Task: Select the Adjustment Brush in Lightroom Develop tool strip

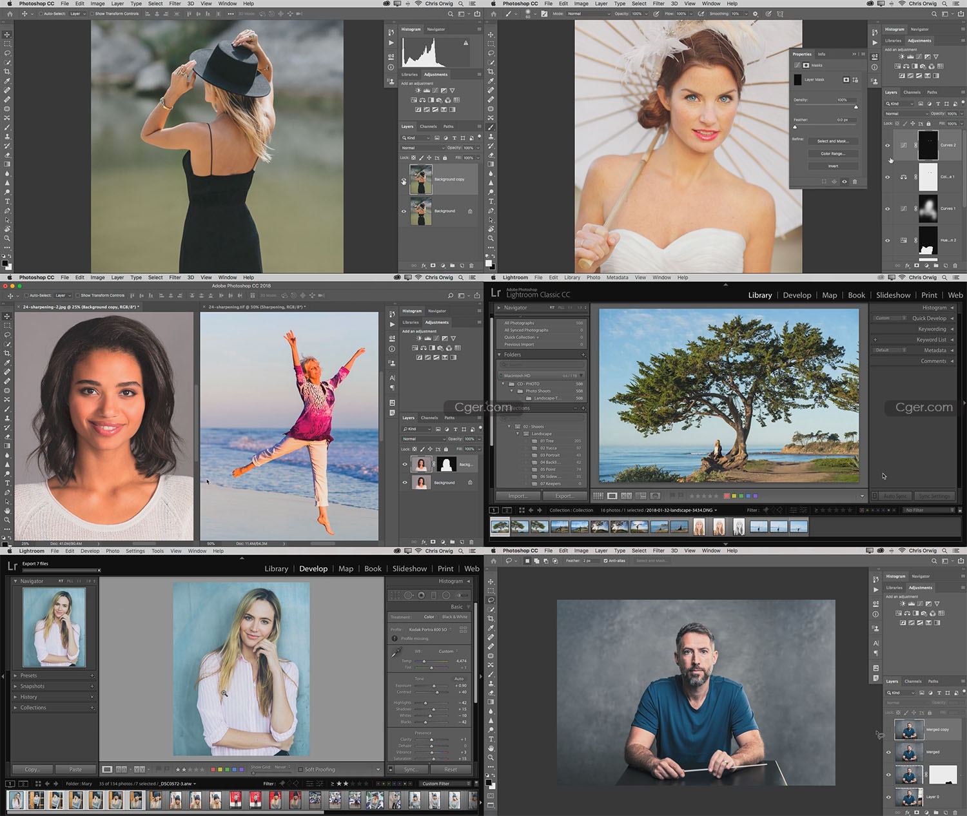Action: [x=461, y=595]
